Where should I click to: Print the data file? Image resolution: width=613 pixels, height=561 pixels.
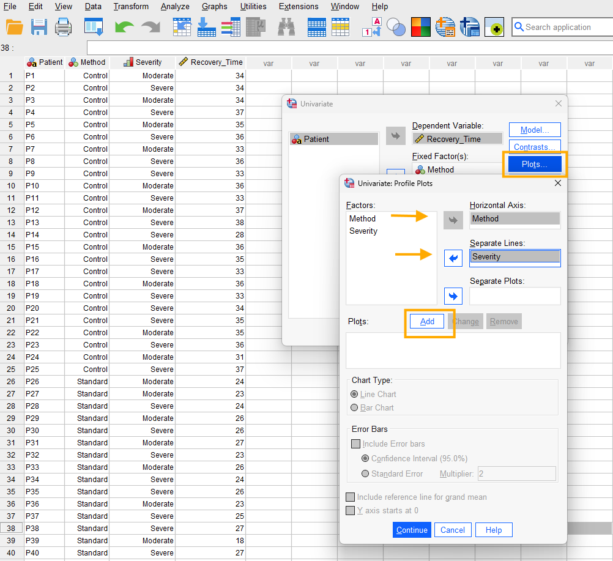pyautogui.click(x=63, y=27)
